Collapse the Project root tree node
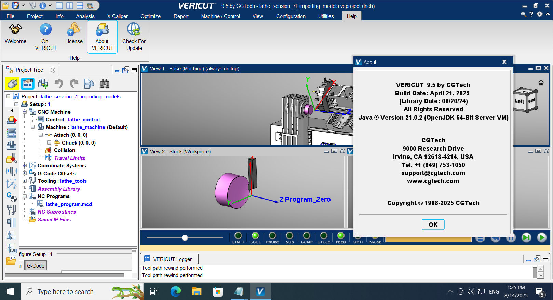 pyautogui.click(x=9, y=96)
